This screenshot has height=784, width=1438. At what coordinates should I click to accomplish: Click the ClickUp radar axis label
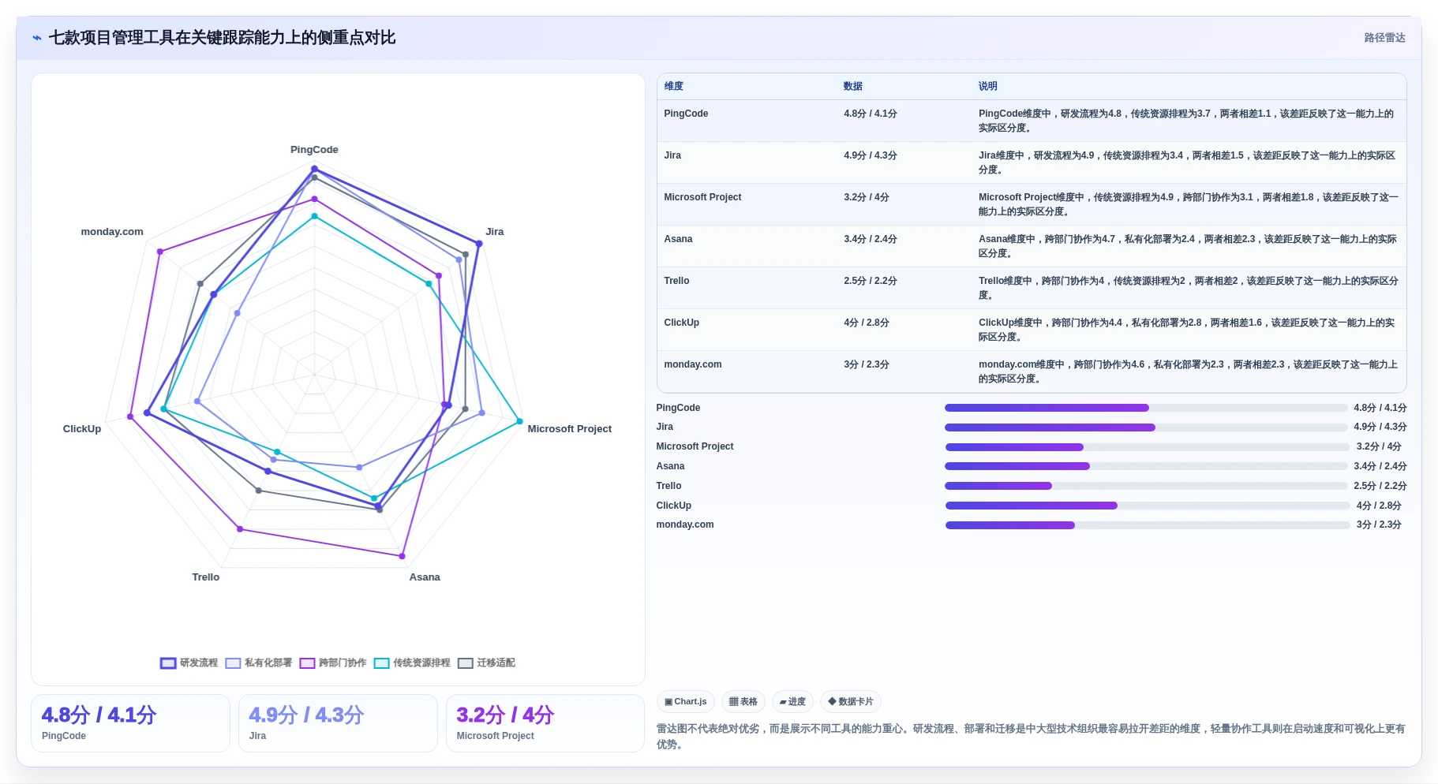coord(82,429)
